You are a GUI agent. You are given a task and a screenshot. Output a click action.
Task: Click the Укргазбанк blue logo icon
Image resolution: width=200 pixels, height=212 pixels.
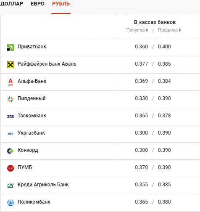[11, 134]
